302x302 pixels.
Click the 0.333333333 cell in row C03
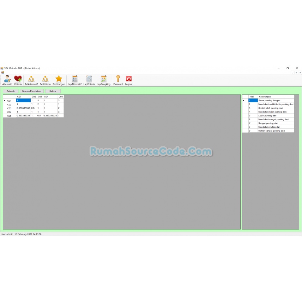23,108
